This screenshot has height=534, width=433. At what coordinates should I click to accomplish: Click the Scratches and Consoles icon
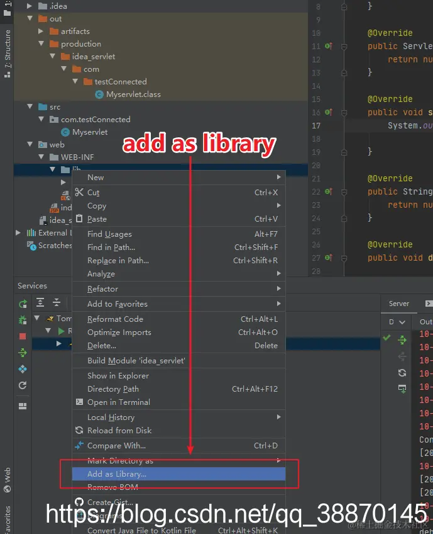pos(31,246)
